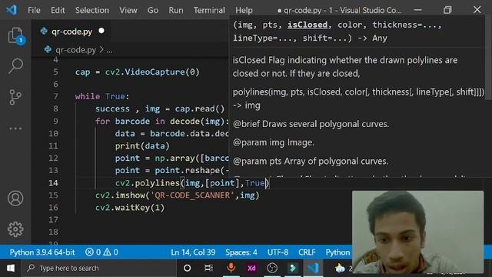Open the Selection menu

(x=92, y=10)
